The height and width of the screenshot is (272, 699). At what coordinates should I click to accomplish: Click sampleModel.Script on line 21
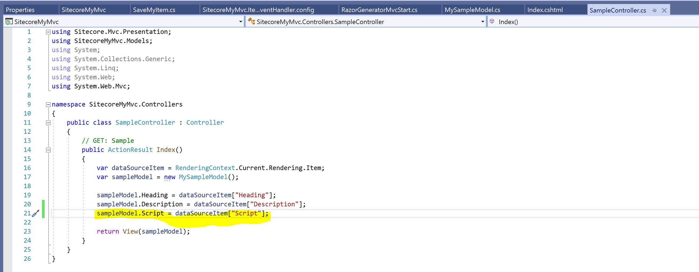(x=130, y=214)
